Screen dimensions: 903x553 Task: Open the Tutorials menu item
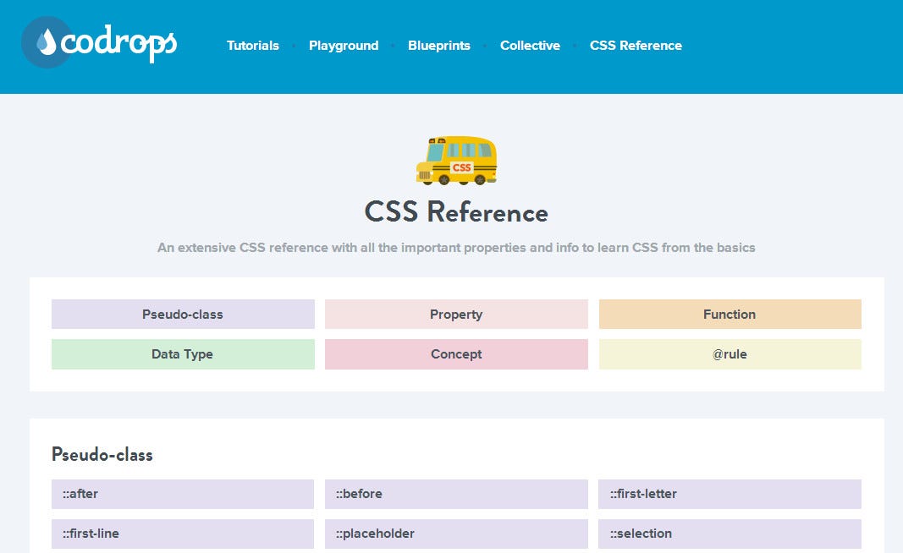pos(252,46)
